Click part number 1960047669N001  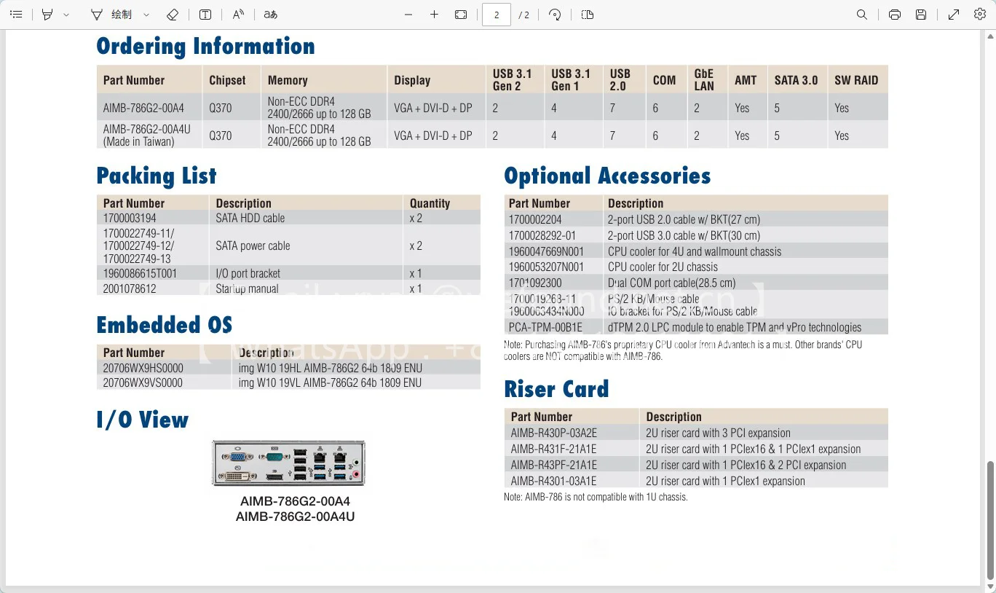coord(546,251)
